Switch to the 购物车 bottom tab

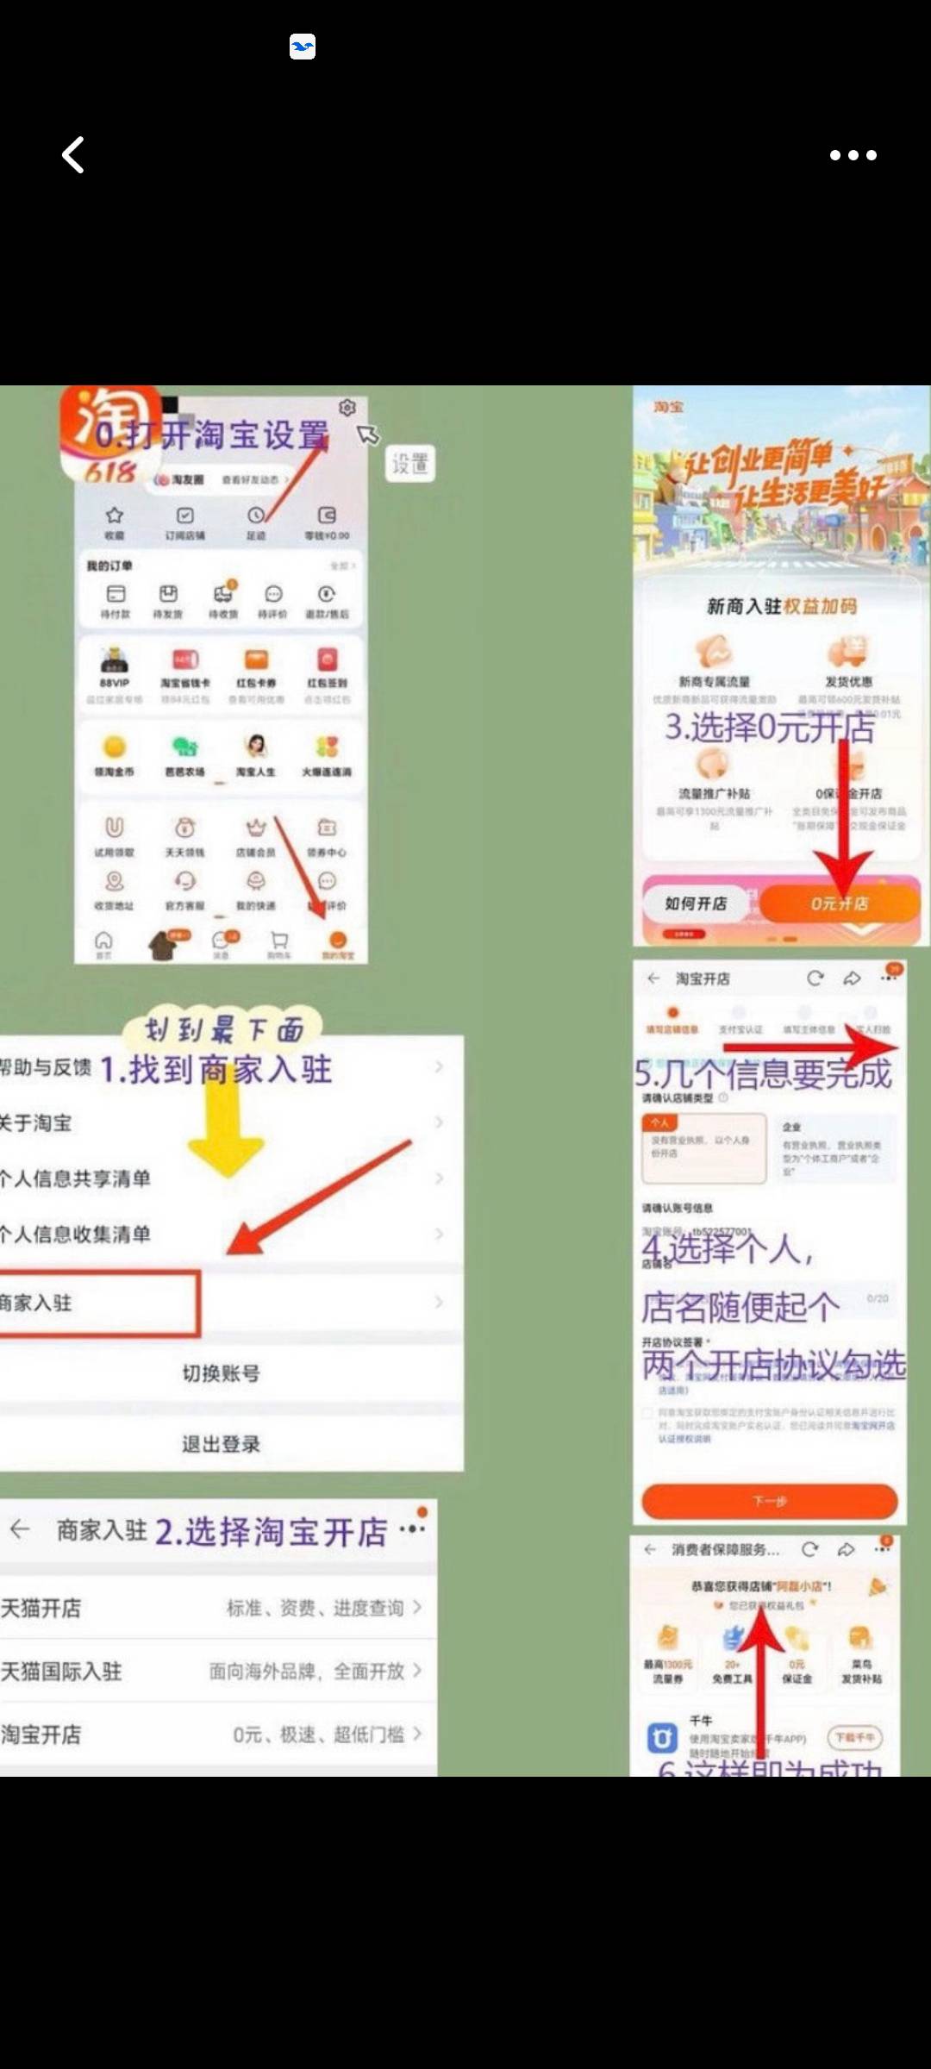[279, 944]
